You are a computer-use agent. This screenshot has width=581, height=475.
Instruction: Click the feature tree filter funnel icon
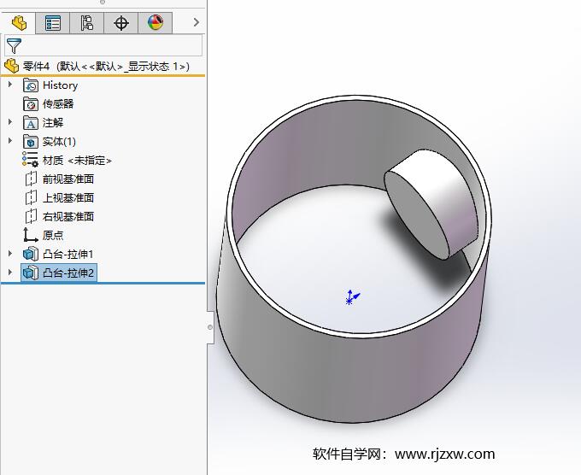point(14,45)
